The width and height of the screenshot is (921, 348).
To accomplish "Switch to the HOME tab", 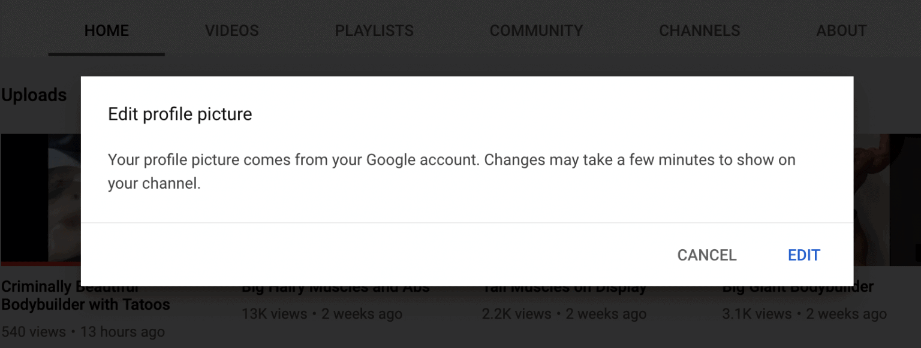I will (106, 31).
